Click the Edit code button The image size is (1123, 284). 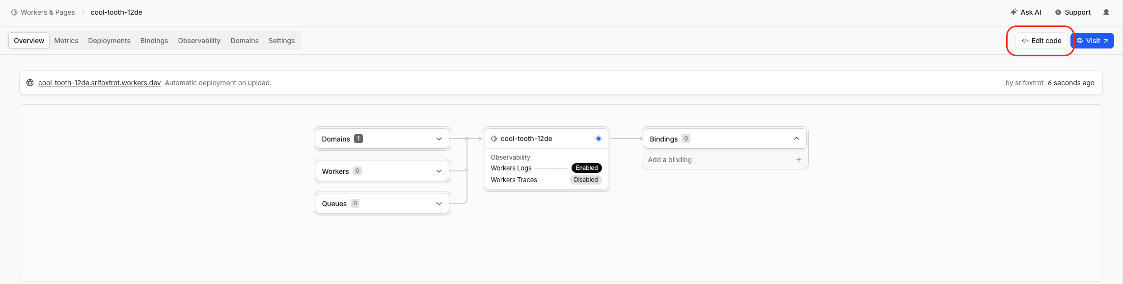pos(1041,41)
